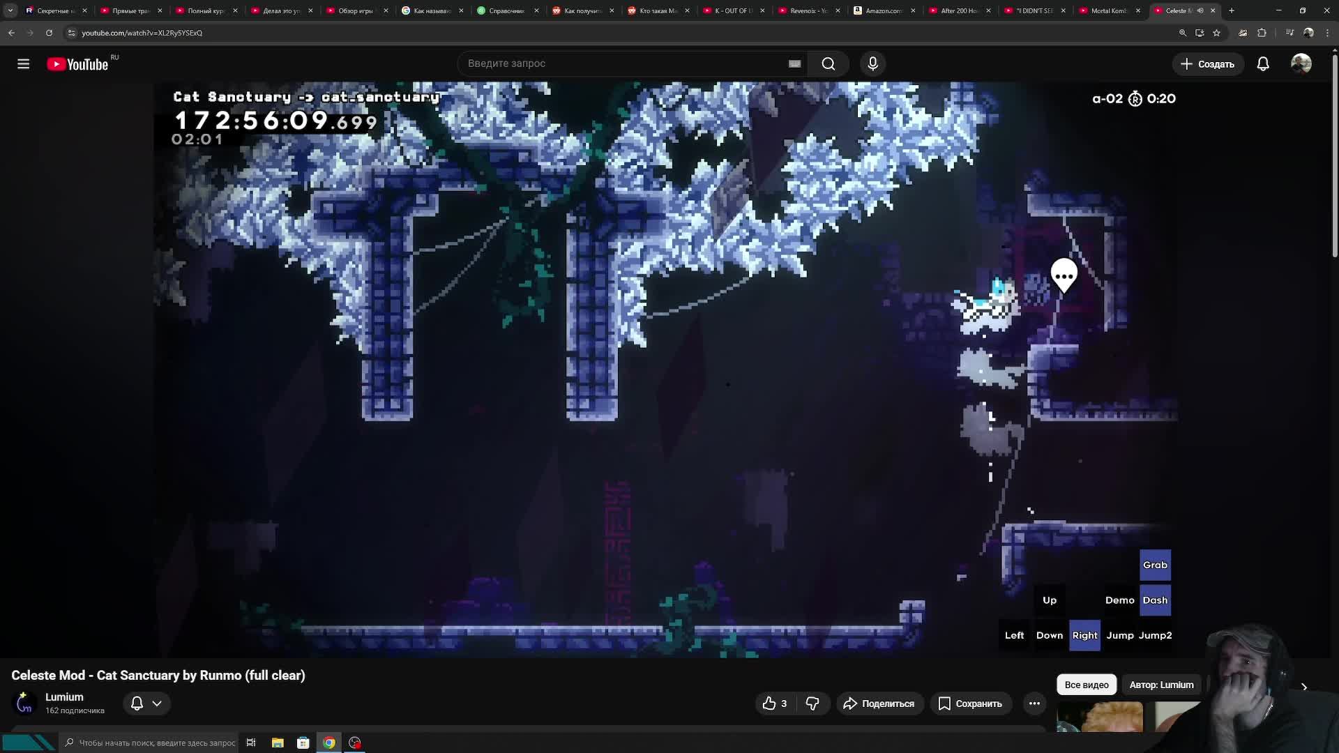Open the Создать create menu

coord(1207,64)
